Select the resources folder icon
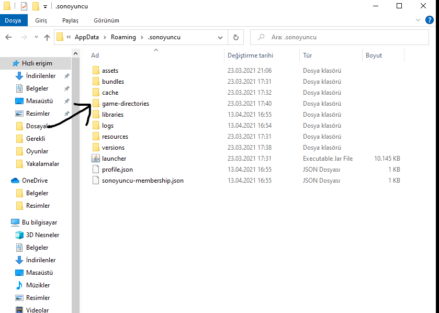The height and width of the screenshot is (313, 439). click(96, 136)
